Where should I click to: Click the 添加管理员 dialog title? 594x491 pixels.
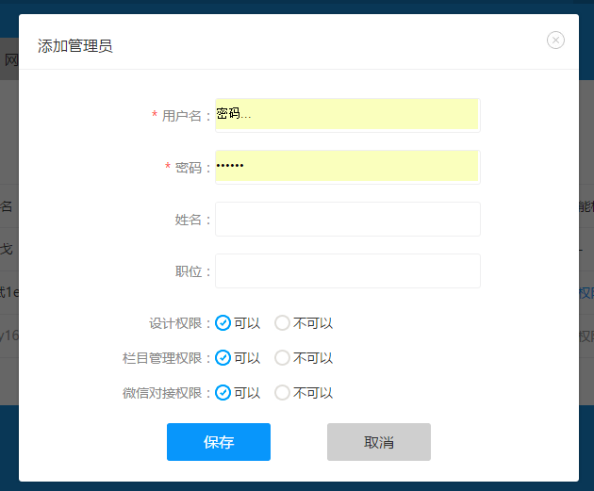tap(75, 45)
